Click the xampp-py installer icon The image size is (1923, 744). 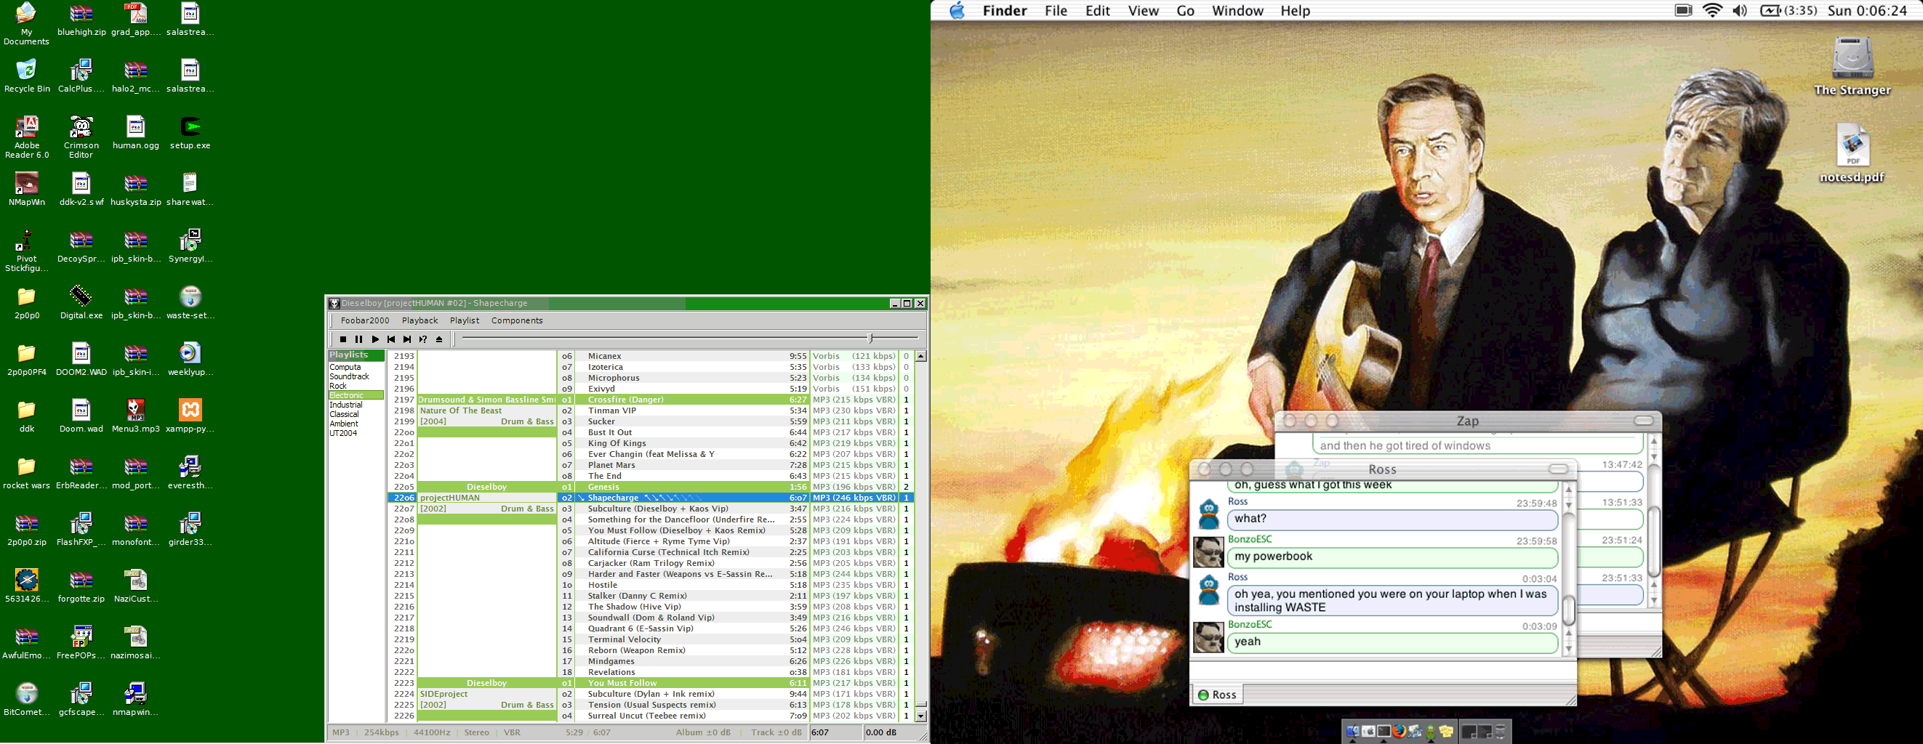tap(190, 416)
